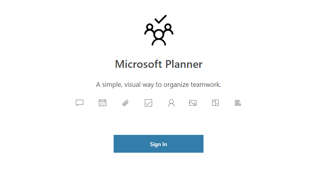Click the picture image icon
Screen dimensions: 328x181
tap(193, 103)
